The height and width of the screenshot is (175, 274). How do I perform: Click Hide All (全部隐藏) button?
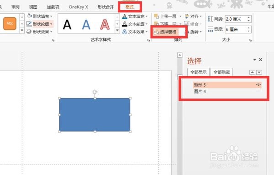tap(221, 72)
